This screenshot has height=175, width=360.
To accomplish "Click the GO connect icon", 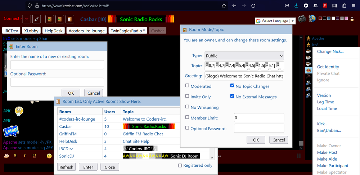I will [x=26, y=19].
